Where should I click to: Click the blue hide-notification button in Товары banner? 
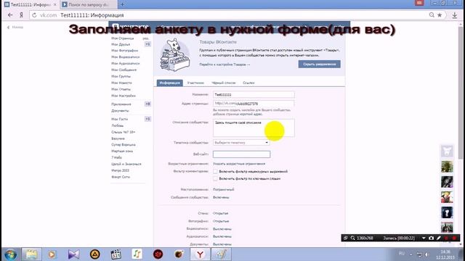click(x=320, y=65)
